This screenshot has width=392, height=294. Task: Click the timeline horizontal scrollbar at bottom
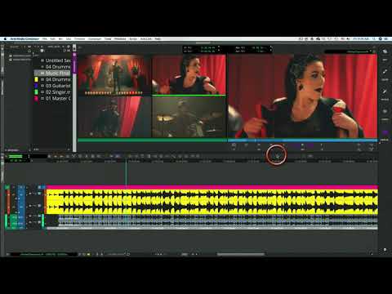click(x=240, y=255)
